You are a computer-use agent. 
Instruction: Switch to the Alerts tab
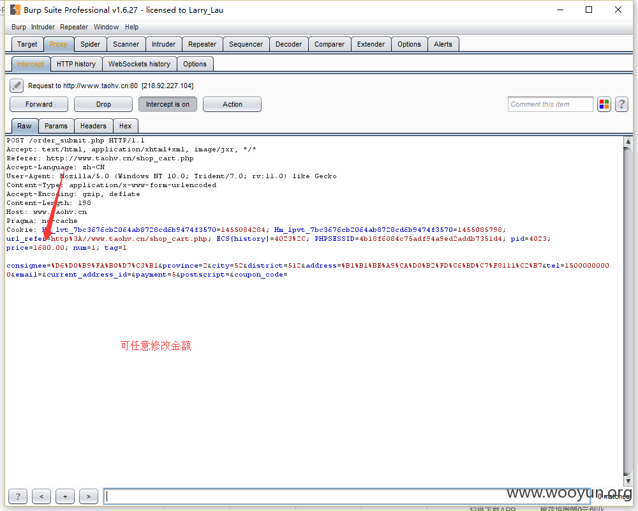(x=443, y=44)
